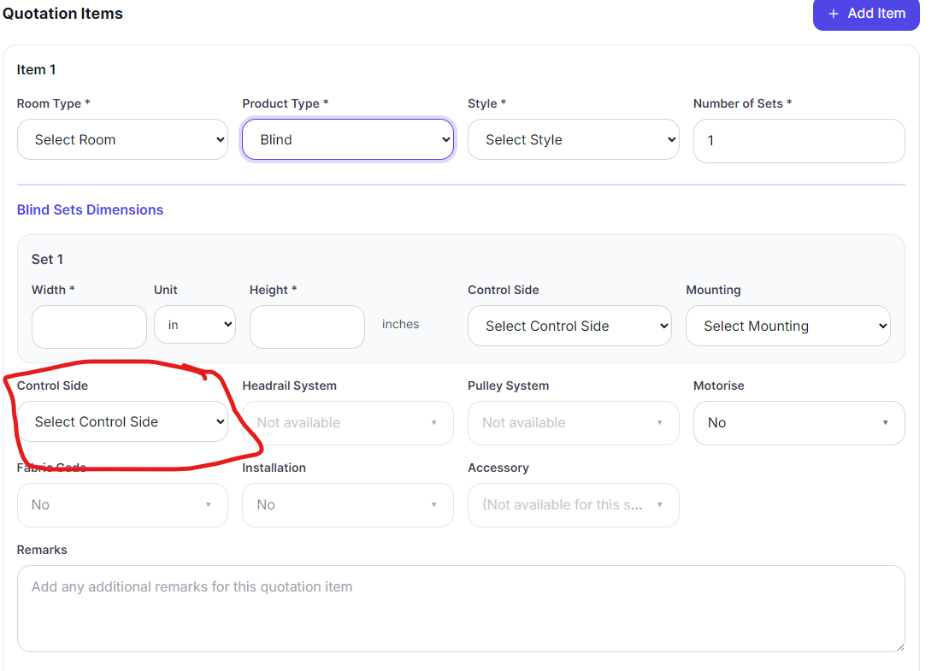The image size is (943, 671).
Task: Click the Width input in Set 1
Action: pyautogui.click(x=89, y=327)
